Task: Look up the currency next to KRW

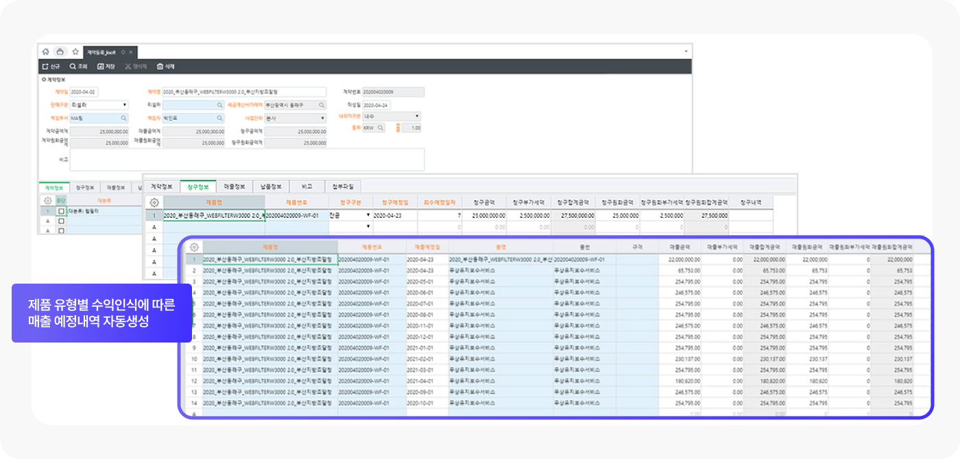Action: [381, 127]
